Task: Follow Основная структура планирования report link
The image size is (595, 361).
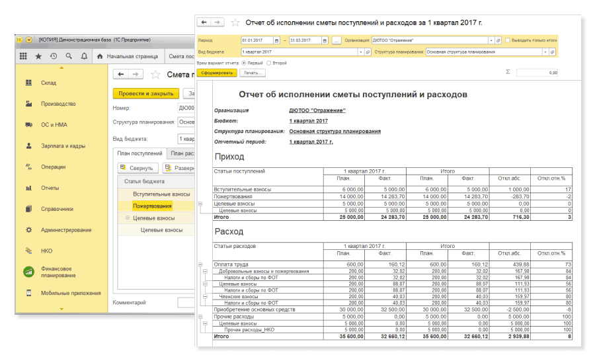Action: coord(335,132)
